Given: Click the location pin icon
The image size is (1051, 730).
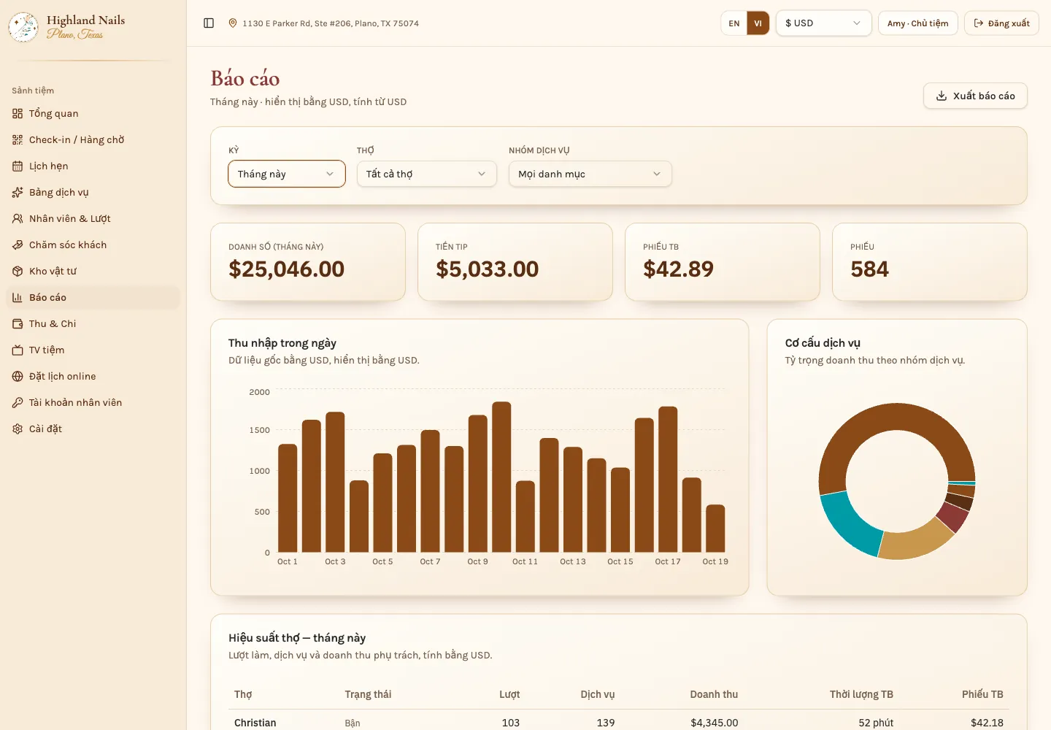Looking at the screenshot, I should [233, 23].
